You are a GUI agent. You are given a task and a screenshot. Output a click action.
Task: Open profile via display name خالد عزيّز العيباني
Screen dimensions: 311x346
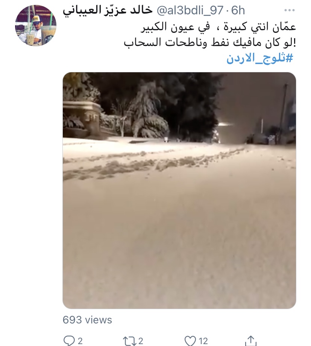pos(108,11)
